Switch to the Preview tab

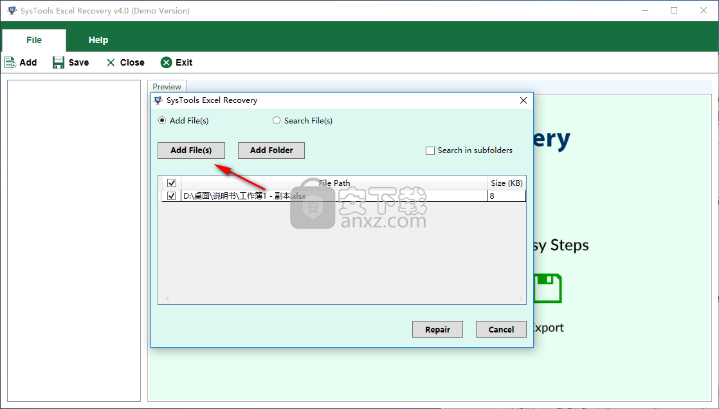pyautogui.click(x=167, y=86)
